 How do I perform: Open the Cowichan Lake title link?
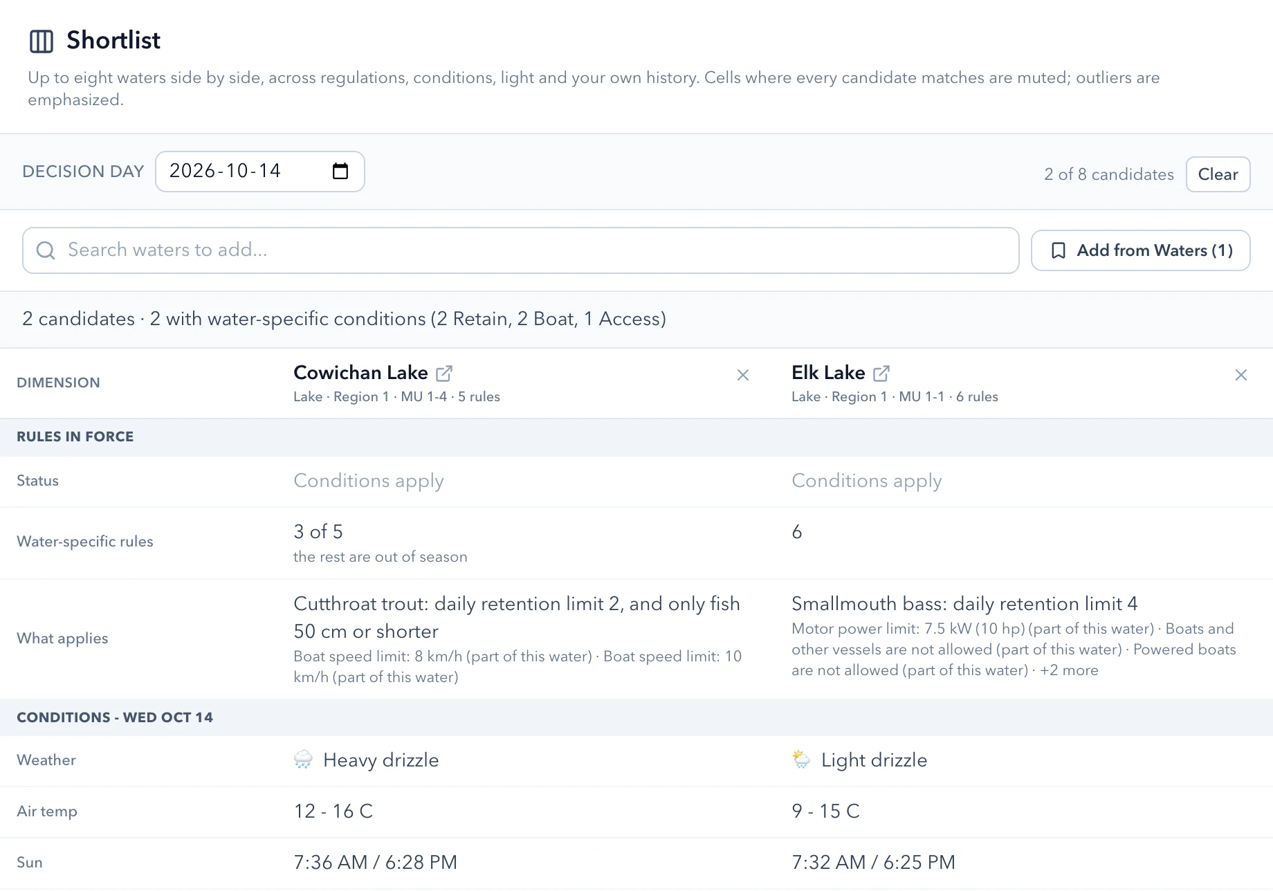(x=360, y=373)
